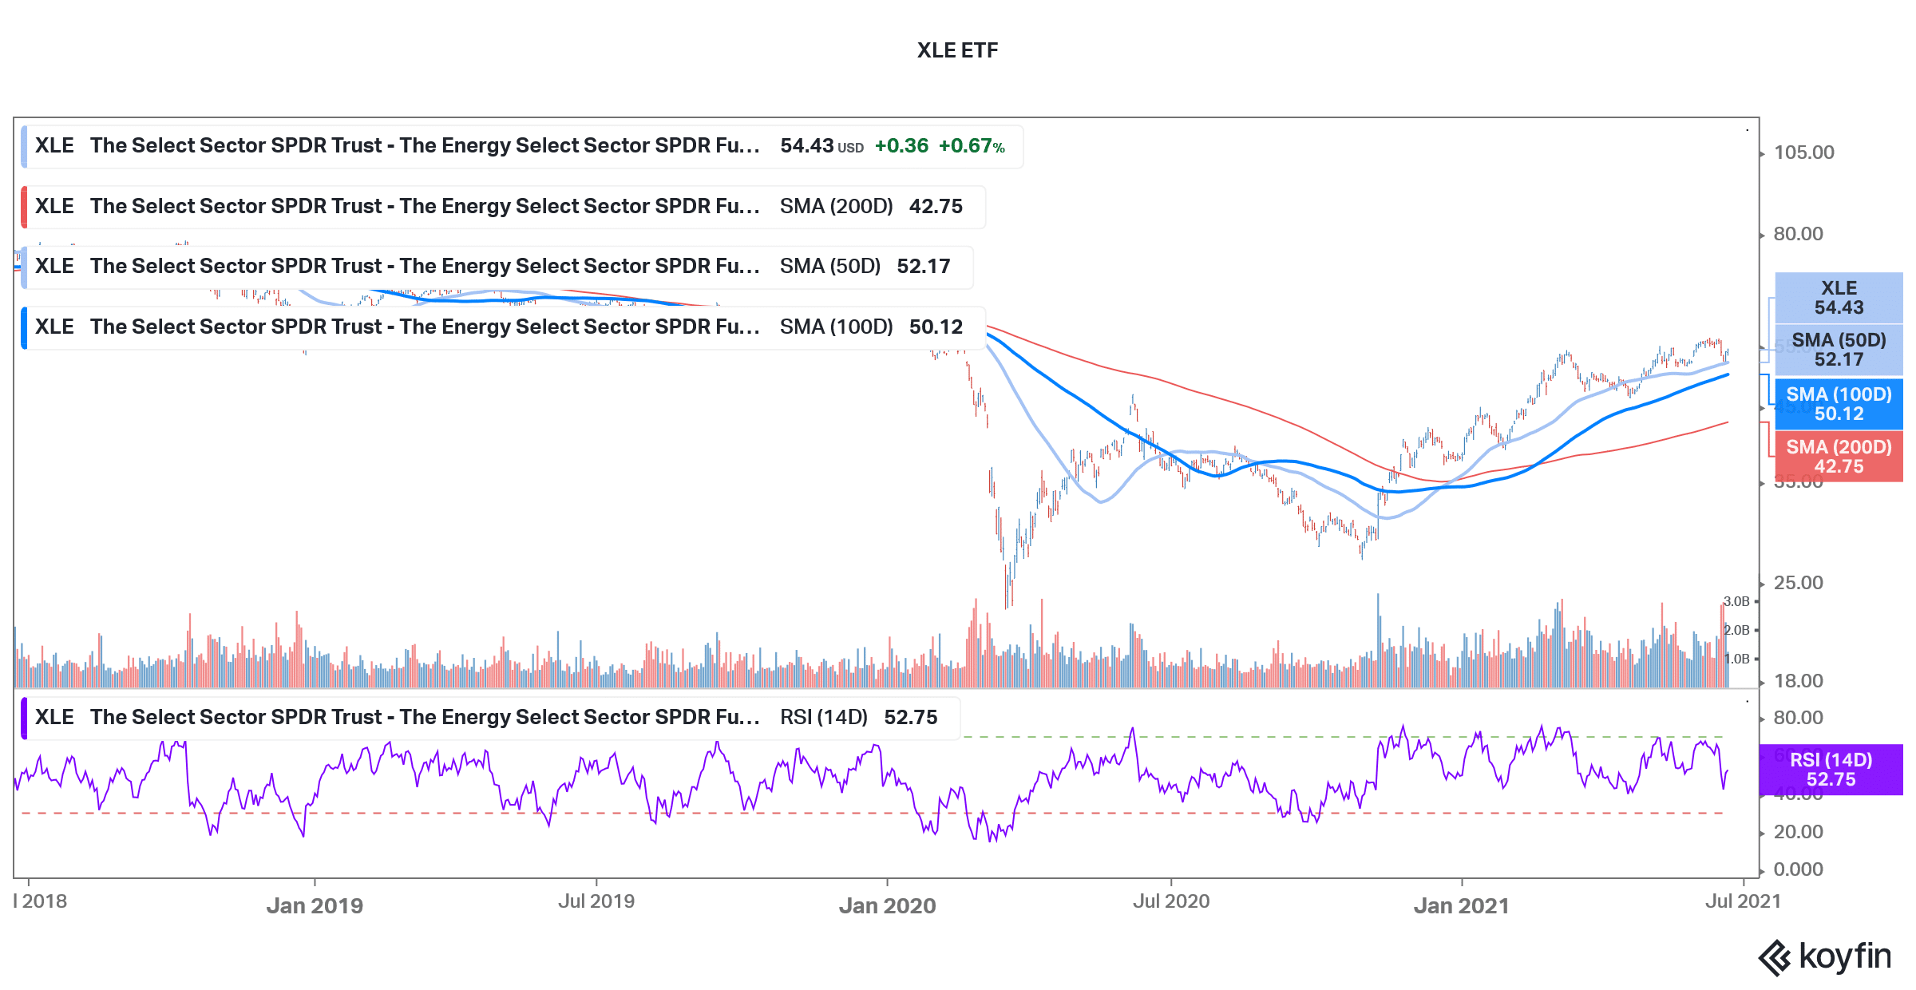Image resolution: width=1916 pixels, height=990 pixels.
Task: Click the light blue XLE legend color bar
Action: pyautogui.click(x=24, y=146)
